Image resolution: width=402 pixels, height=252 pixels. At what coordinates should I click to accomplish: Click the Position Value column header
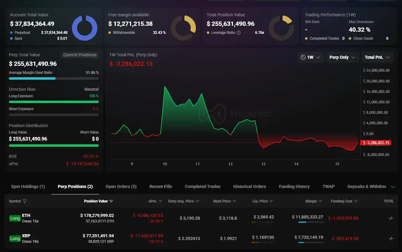(x=96, y=201)
